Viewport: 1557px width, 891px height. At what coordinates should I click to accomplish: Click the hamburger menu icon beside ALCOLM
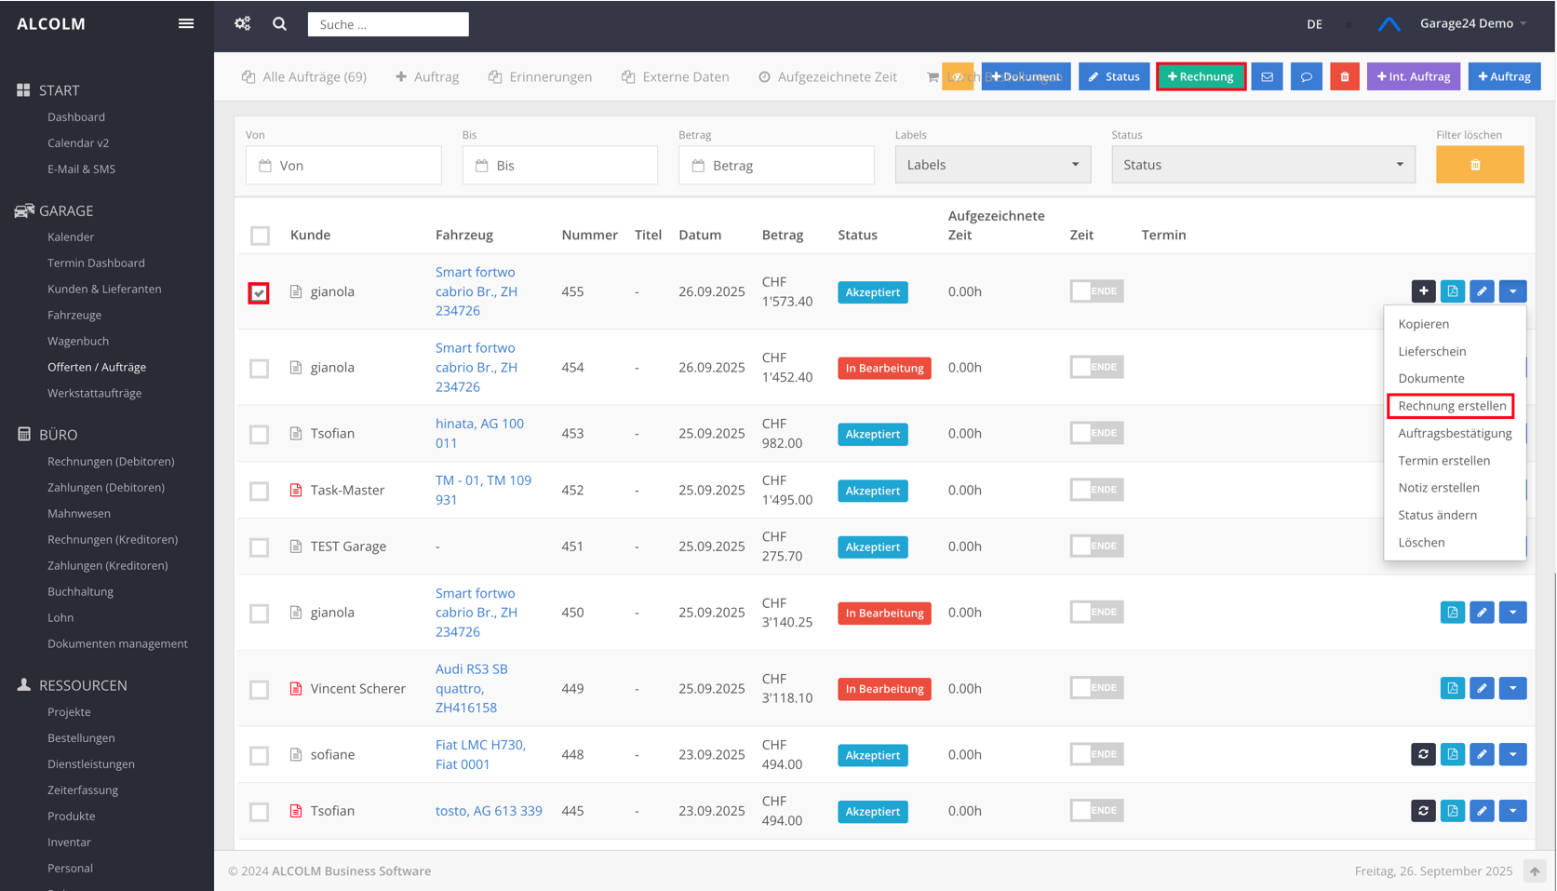pyautogui.click(x=186, y=23)
